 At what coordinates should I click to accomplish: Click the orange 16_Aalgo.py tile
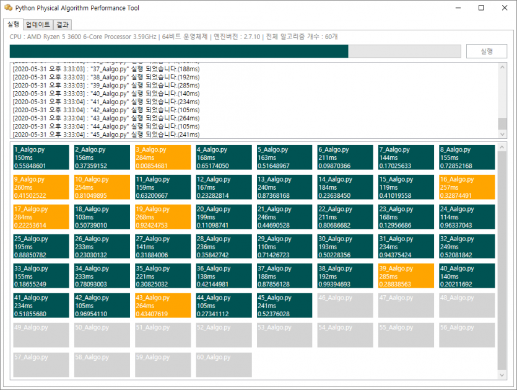467,187
